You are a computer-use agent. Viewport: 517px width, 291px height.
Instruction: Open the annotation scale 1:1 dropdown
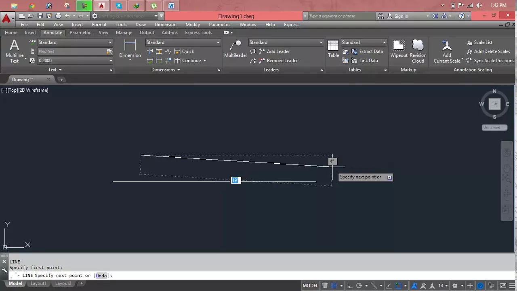444,285
